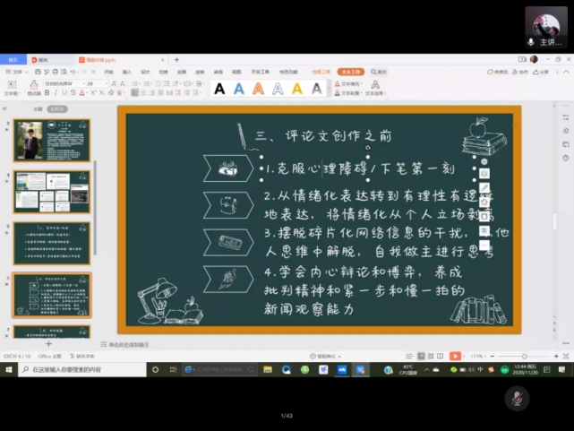The image size is (574, 431).
Task: Click the Text Box (文本框) icon
Action: click(x=11, y=88)
